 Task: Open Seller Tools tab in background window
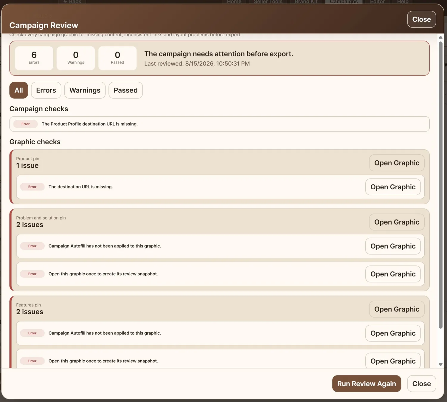268,2
